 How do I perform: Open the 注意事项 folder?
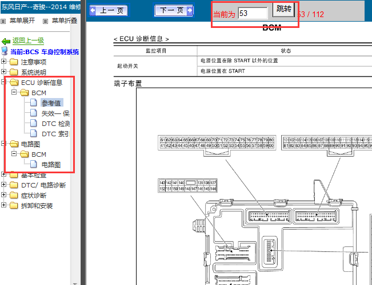click(x=34, y=62)
